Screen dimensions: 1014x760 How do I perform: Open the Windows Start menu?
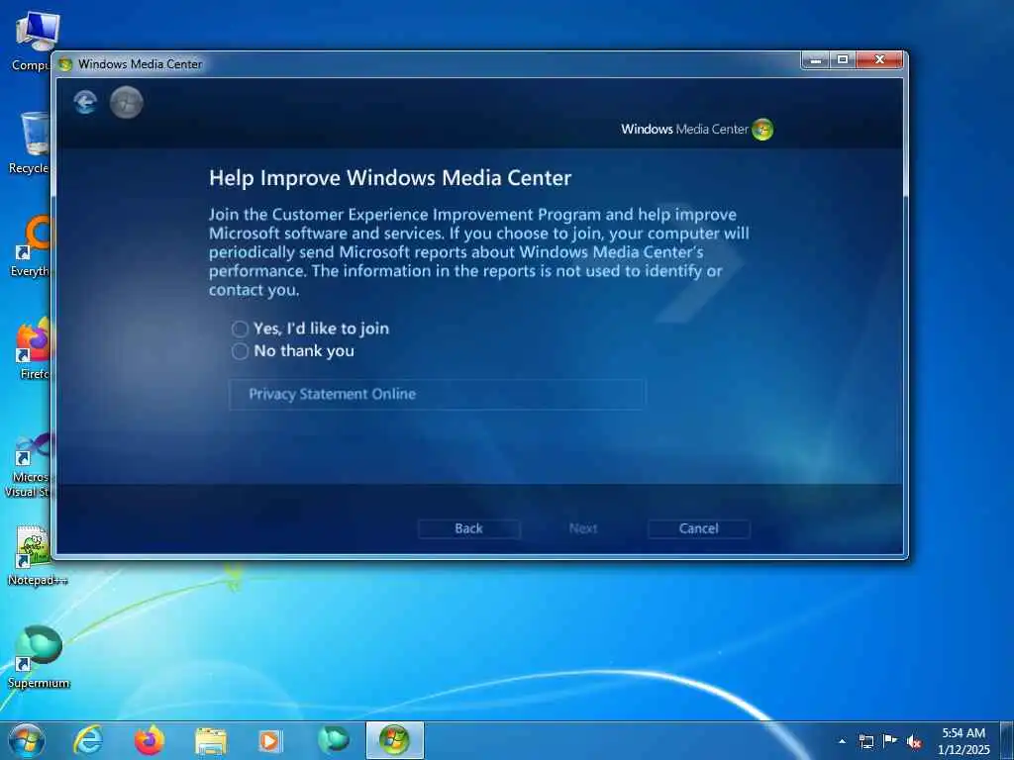coord(27,740)
